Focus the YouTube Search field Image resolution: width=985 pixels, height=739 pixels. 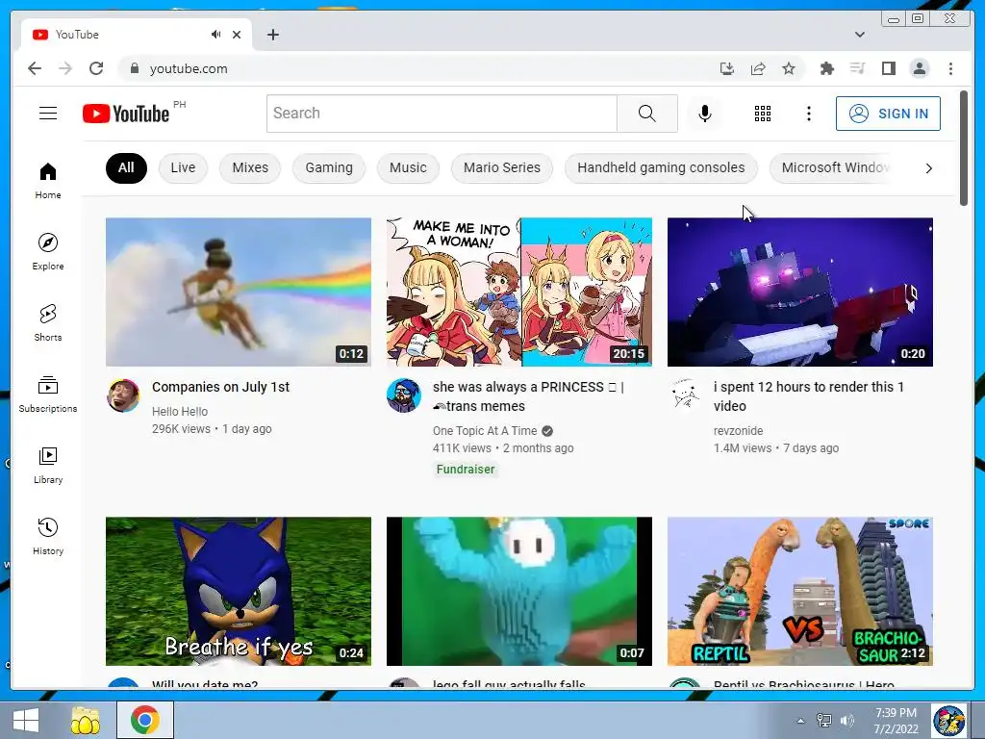click(x=442, y=114)
